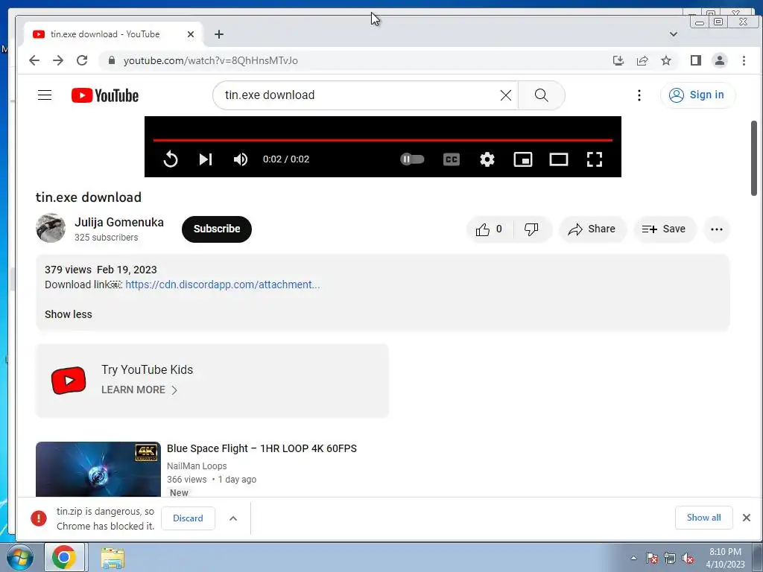Viewport: 763px width, 572px height.
Task: Discard the blocked tin.zip download
Action: click(x=188, y=518)
